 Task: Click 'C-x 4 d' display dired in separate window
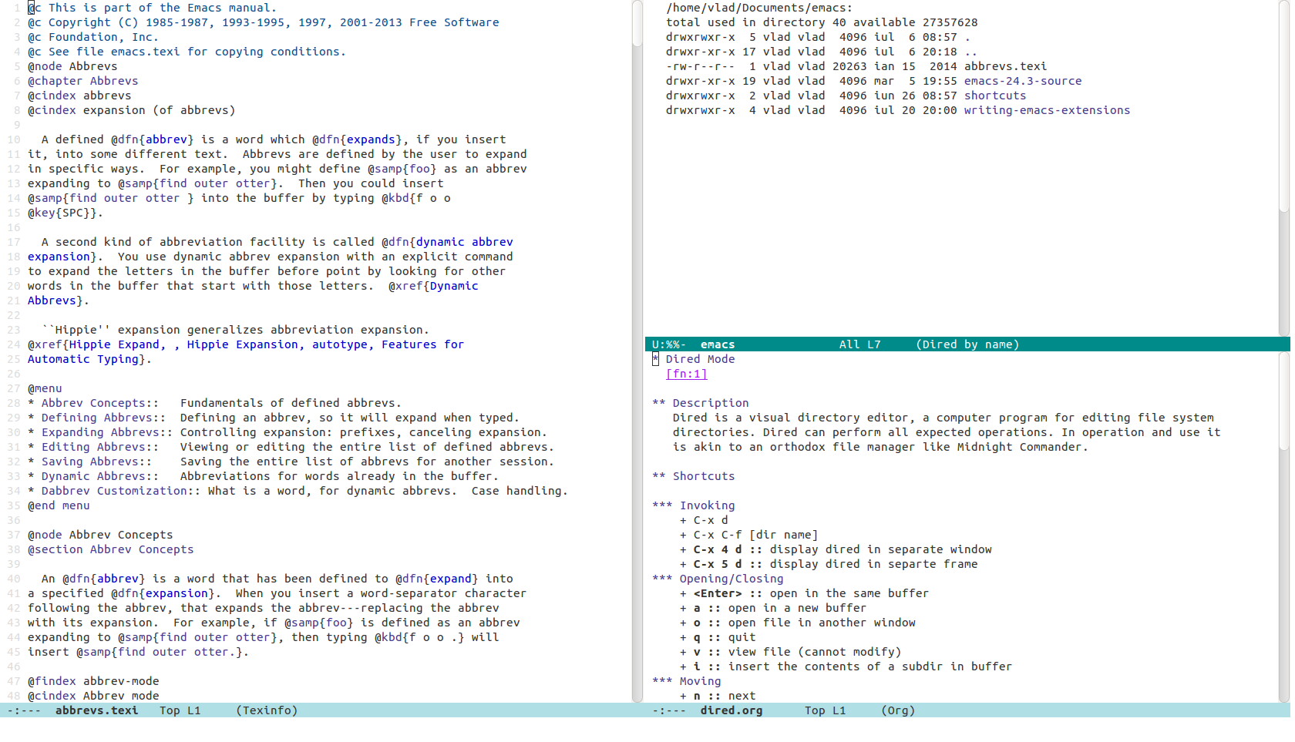836,549
